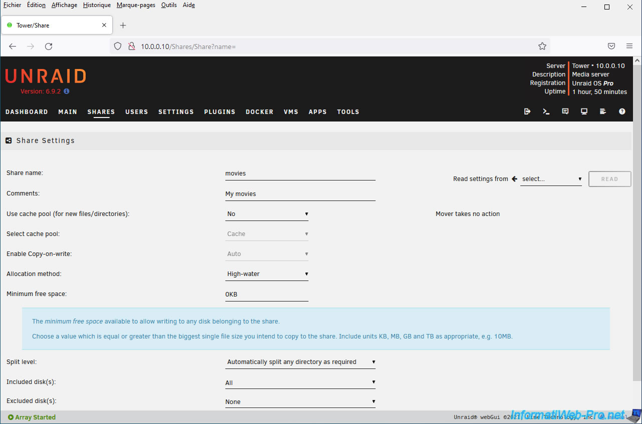642x424 pixels.
Task: Open the Firefox hamburger menu
Action: pyautogui.click(x=629, y=46)
